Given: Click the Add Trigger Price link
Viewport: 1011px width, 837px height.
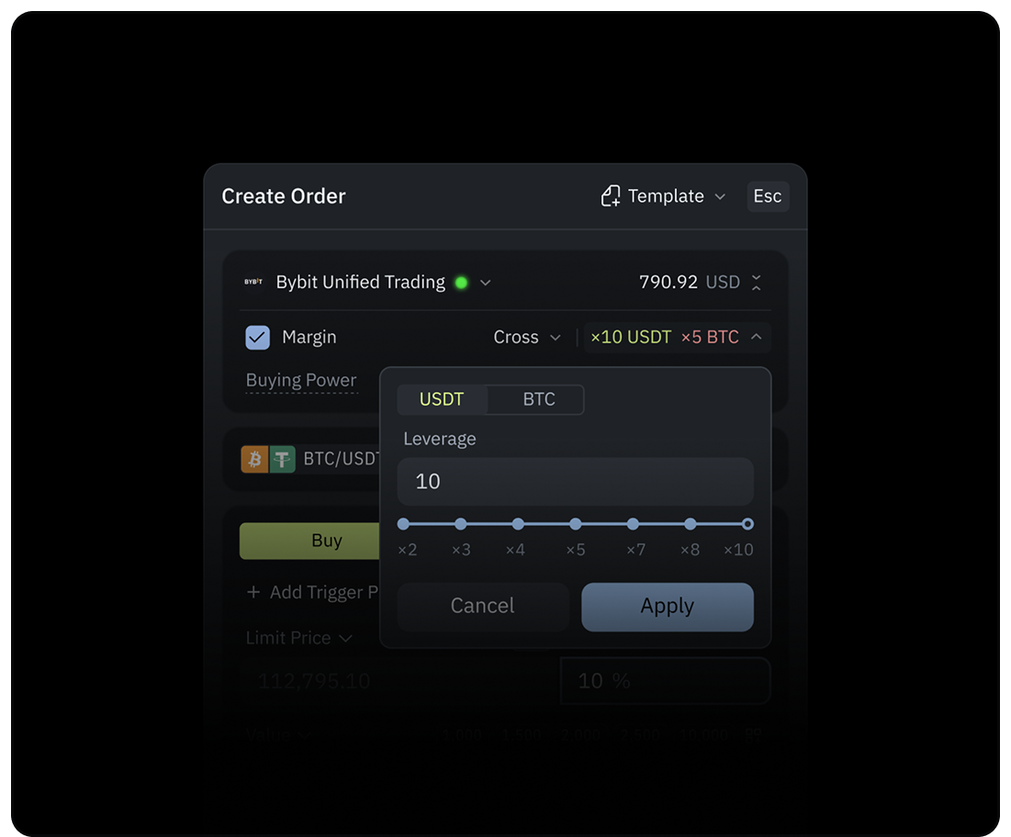Looking at the screenshot, I should [x=312, y=592].
